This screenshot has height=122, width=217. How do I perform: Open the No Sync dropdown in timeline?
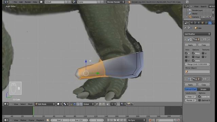(136, 120)
